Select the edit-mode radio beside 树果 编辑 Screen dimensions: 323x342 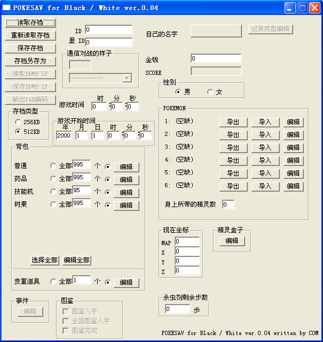point(107,206)
